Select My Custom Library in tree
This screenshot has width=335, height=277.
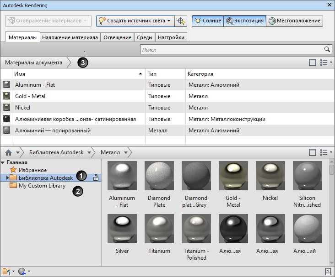tap(42, 186)
